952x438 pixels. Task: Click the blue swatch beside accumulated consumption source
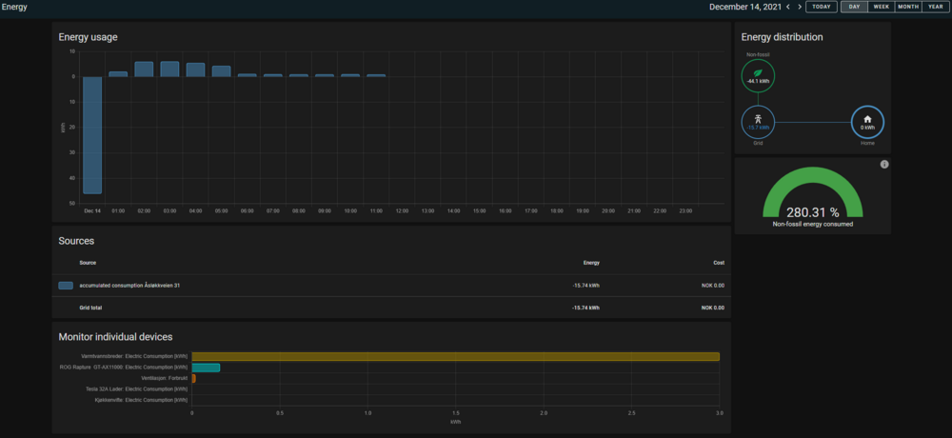click(x=66, y=285)
